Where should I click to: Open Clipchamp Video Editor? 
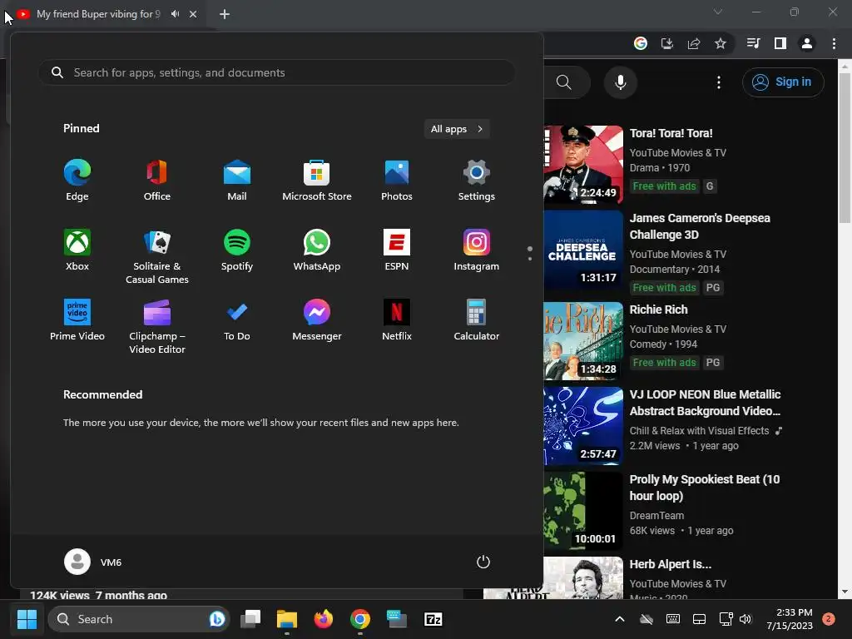[x=157, y=326]
